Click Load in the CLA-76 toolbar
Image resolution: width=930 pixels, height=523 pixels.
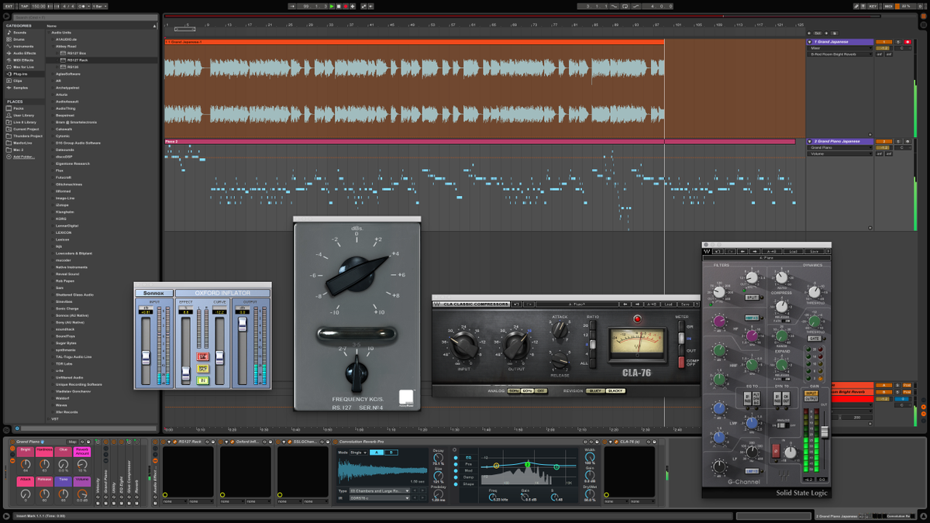point(670,305)
